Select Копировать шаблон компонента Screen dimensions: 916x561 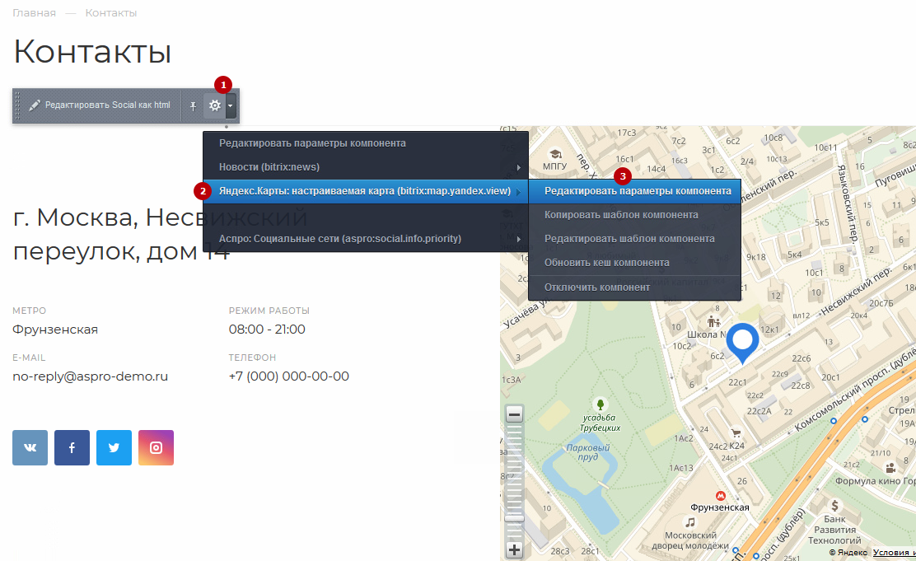tap(634, 215)
